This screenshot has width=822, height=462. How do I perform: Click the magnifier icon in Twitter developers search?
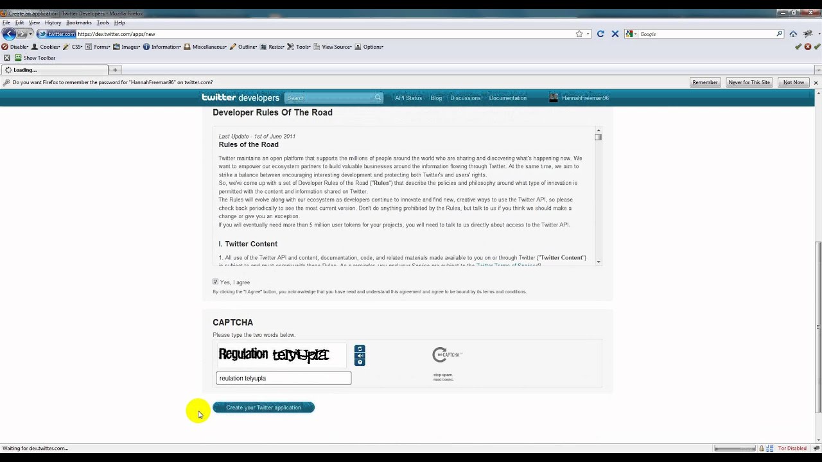378,98
